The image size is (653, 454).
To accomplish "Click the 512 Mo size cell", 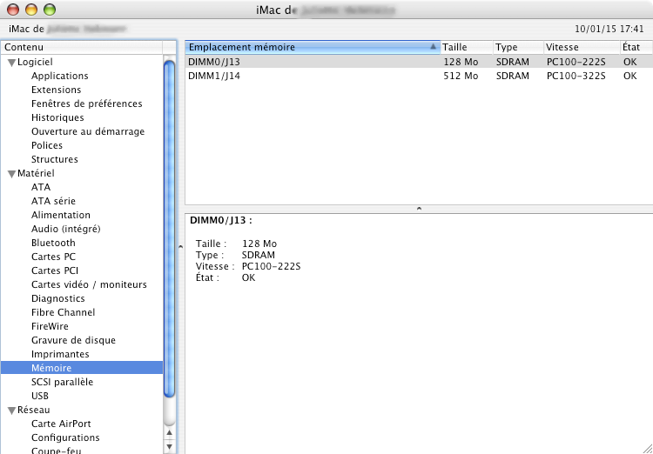I will tap(461, 76).
